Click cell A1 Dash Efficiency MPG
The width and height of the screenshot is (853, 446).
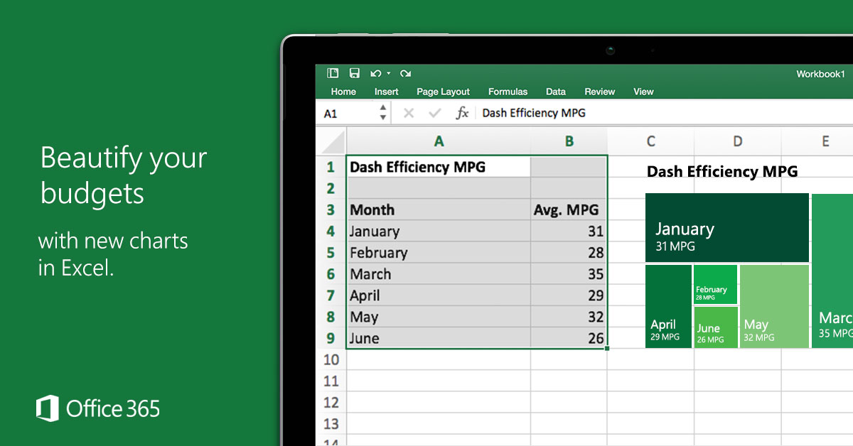pos(439,167)
